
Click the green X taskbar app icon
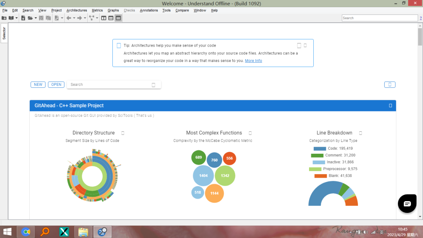[64, 232]
